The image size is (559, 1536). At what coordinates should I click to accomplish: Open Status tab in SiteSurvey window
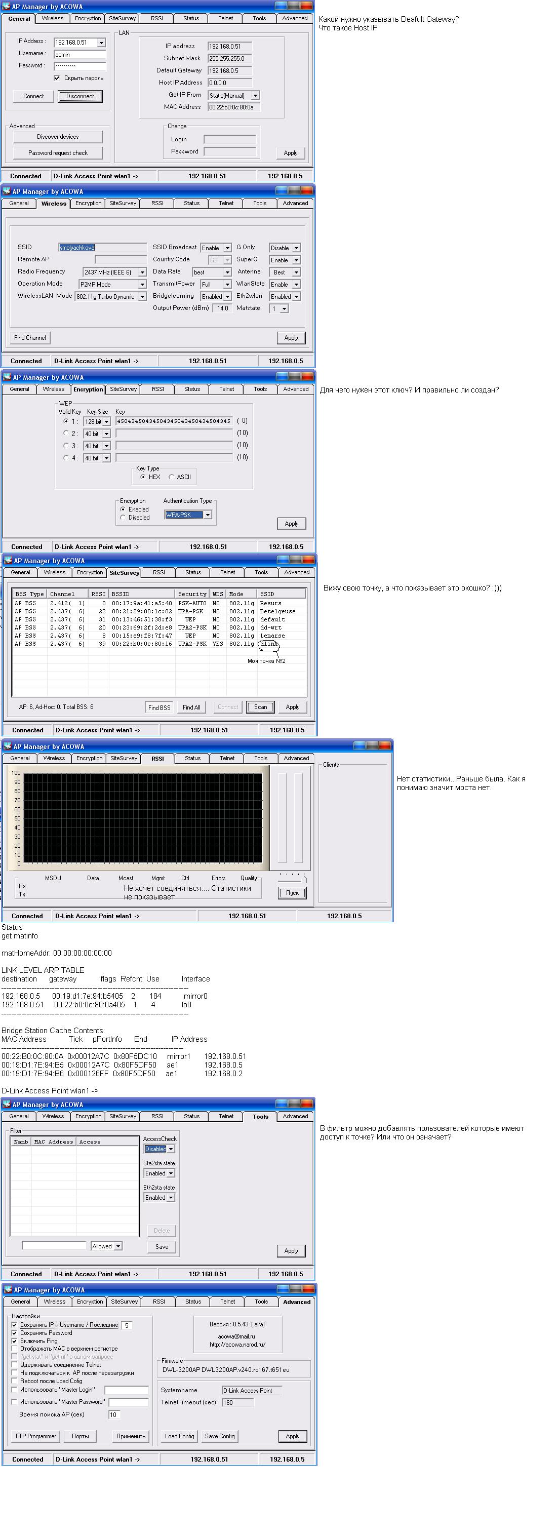[193, 572]
